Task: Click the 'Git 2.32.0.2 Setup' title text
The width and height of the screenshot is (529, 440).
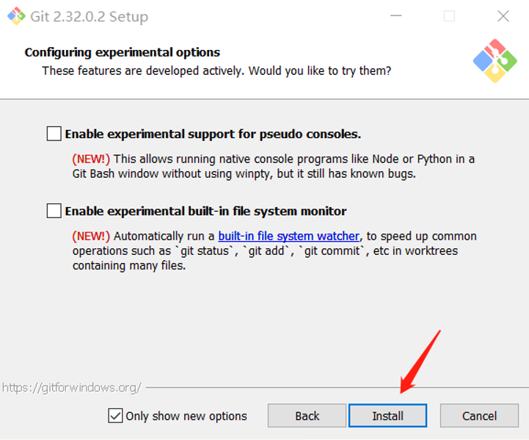Action: point(90,17)
